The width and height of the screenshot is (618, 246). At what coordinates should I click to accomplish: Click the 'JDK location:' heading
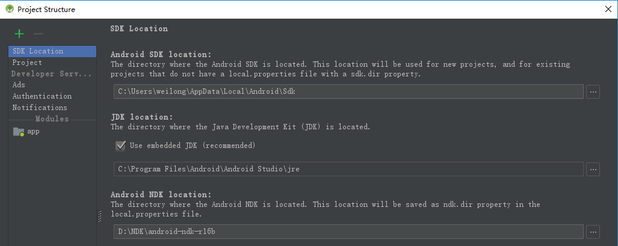tap(142, 117)
